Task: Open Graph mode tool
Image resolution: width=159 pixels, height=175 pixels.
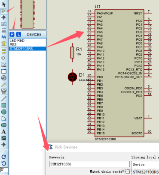Action: (x=4, y=65)
